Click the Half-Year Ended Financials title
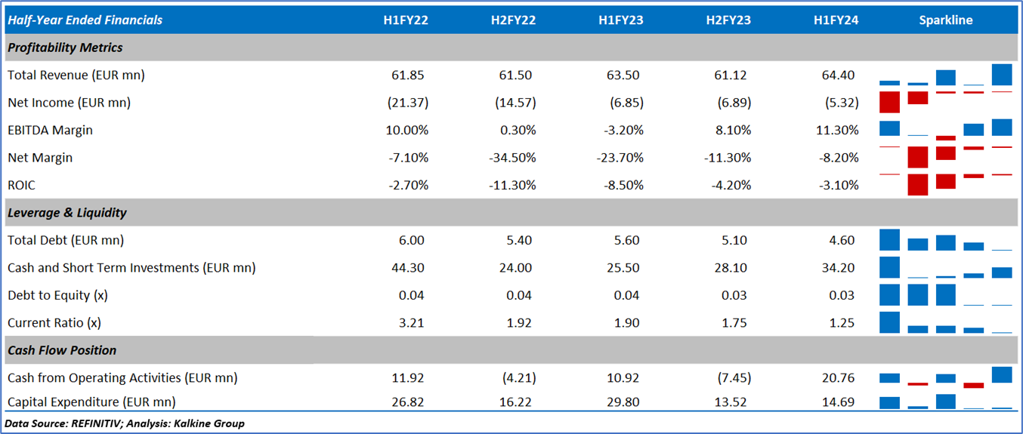1023x434 pixels. [x=85, y=20]
